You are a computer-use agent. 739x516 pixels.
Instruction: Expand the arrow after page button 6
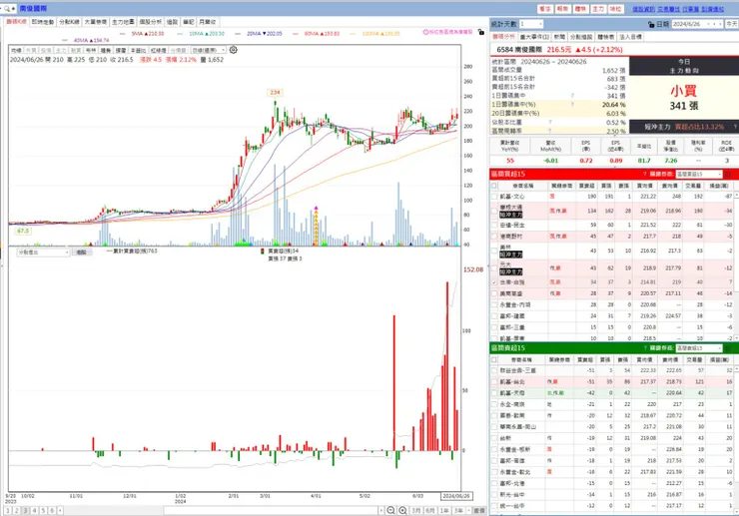coord(60,510)
